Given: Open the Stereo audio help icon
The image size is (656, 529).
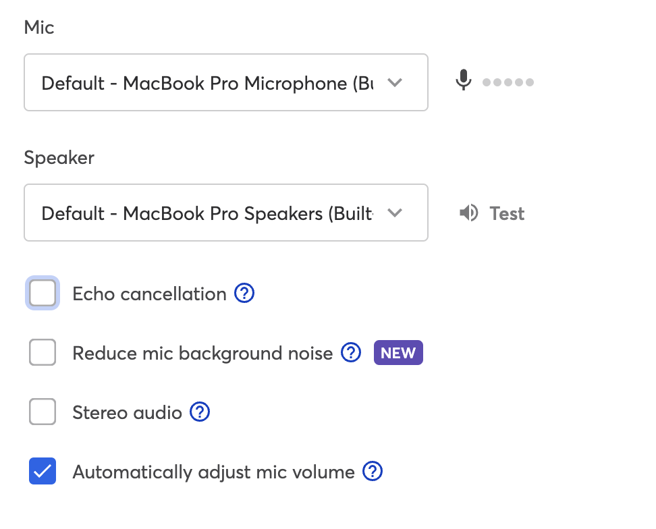Looking at the screenshot, I should (200, 412).
